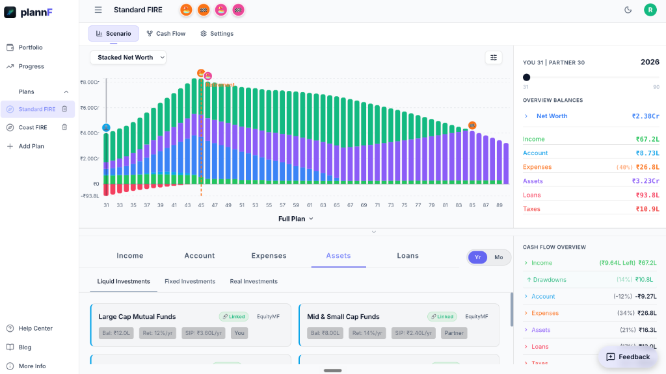This screenshot has height=374, width=666.
Task: Select the Standard FIRE plan
Action: (37, 109)
